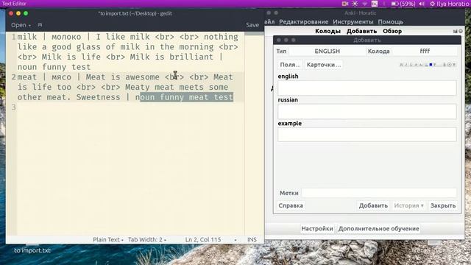Click the Настройки button in Anki

(317, 228)
